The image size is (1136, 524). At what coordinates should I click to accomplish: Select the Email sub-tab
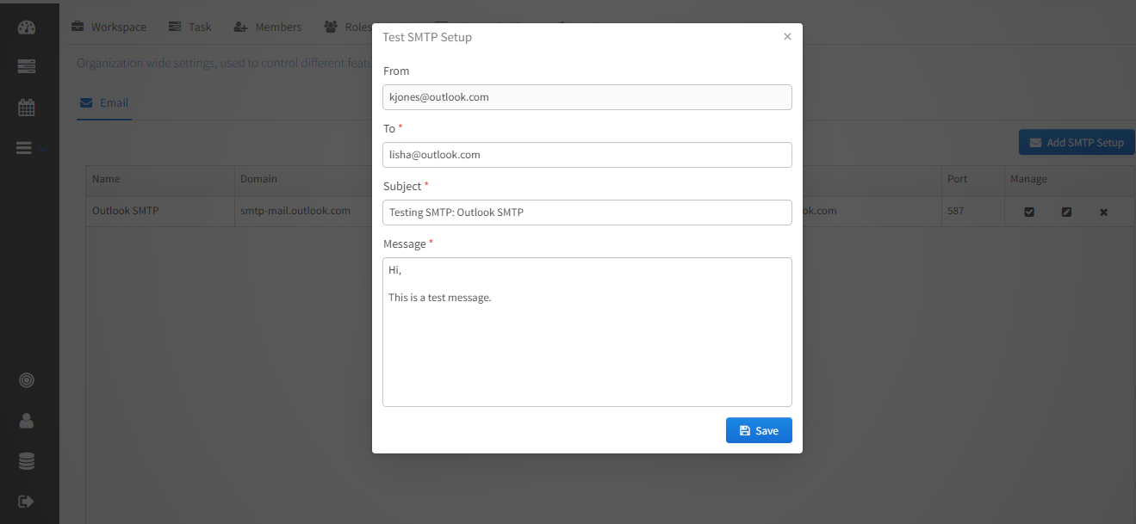pos(104,102)
